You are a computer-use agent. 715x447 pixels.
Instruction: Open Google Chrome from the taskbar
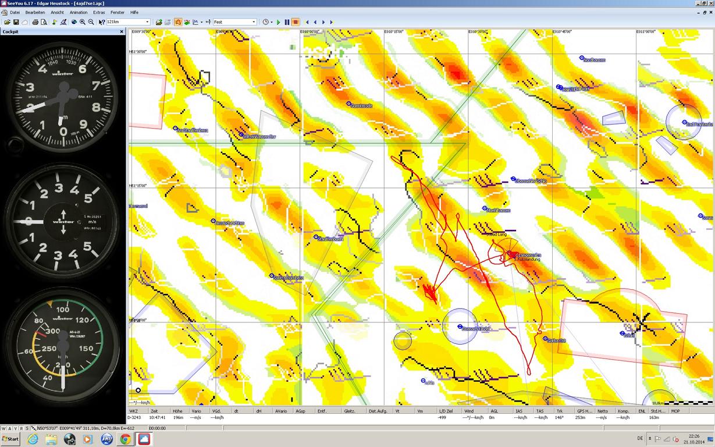[125, 439]
